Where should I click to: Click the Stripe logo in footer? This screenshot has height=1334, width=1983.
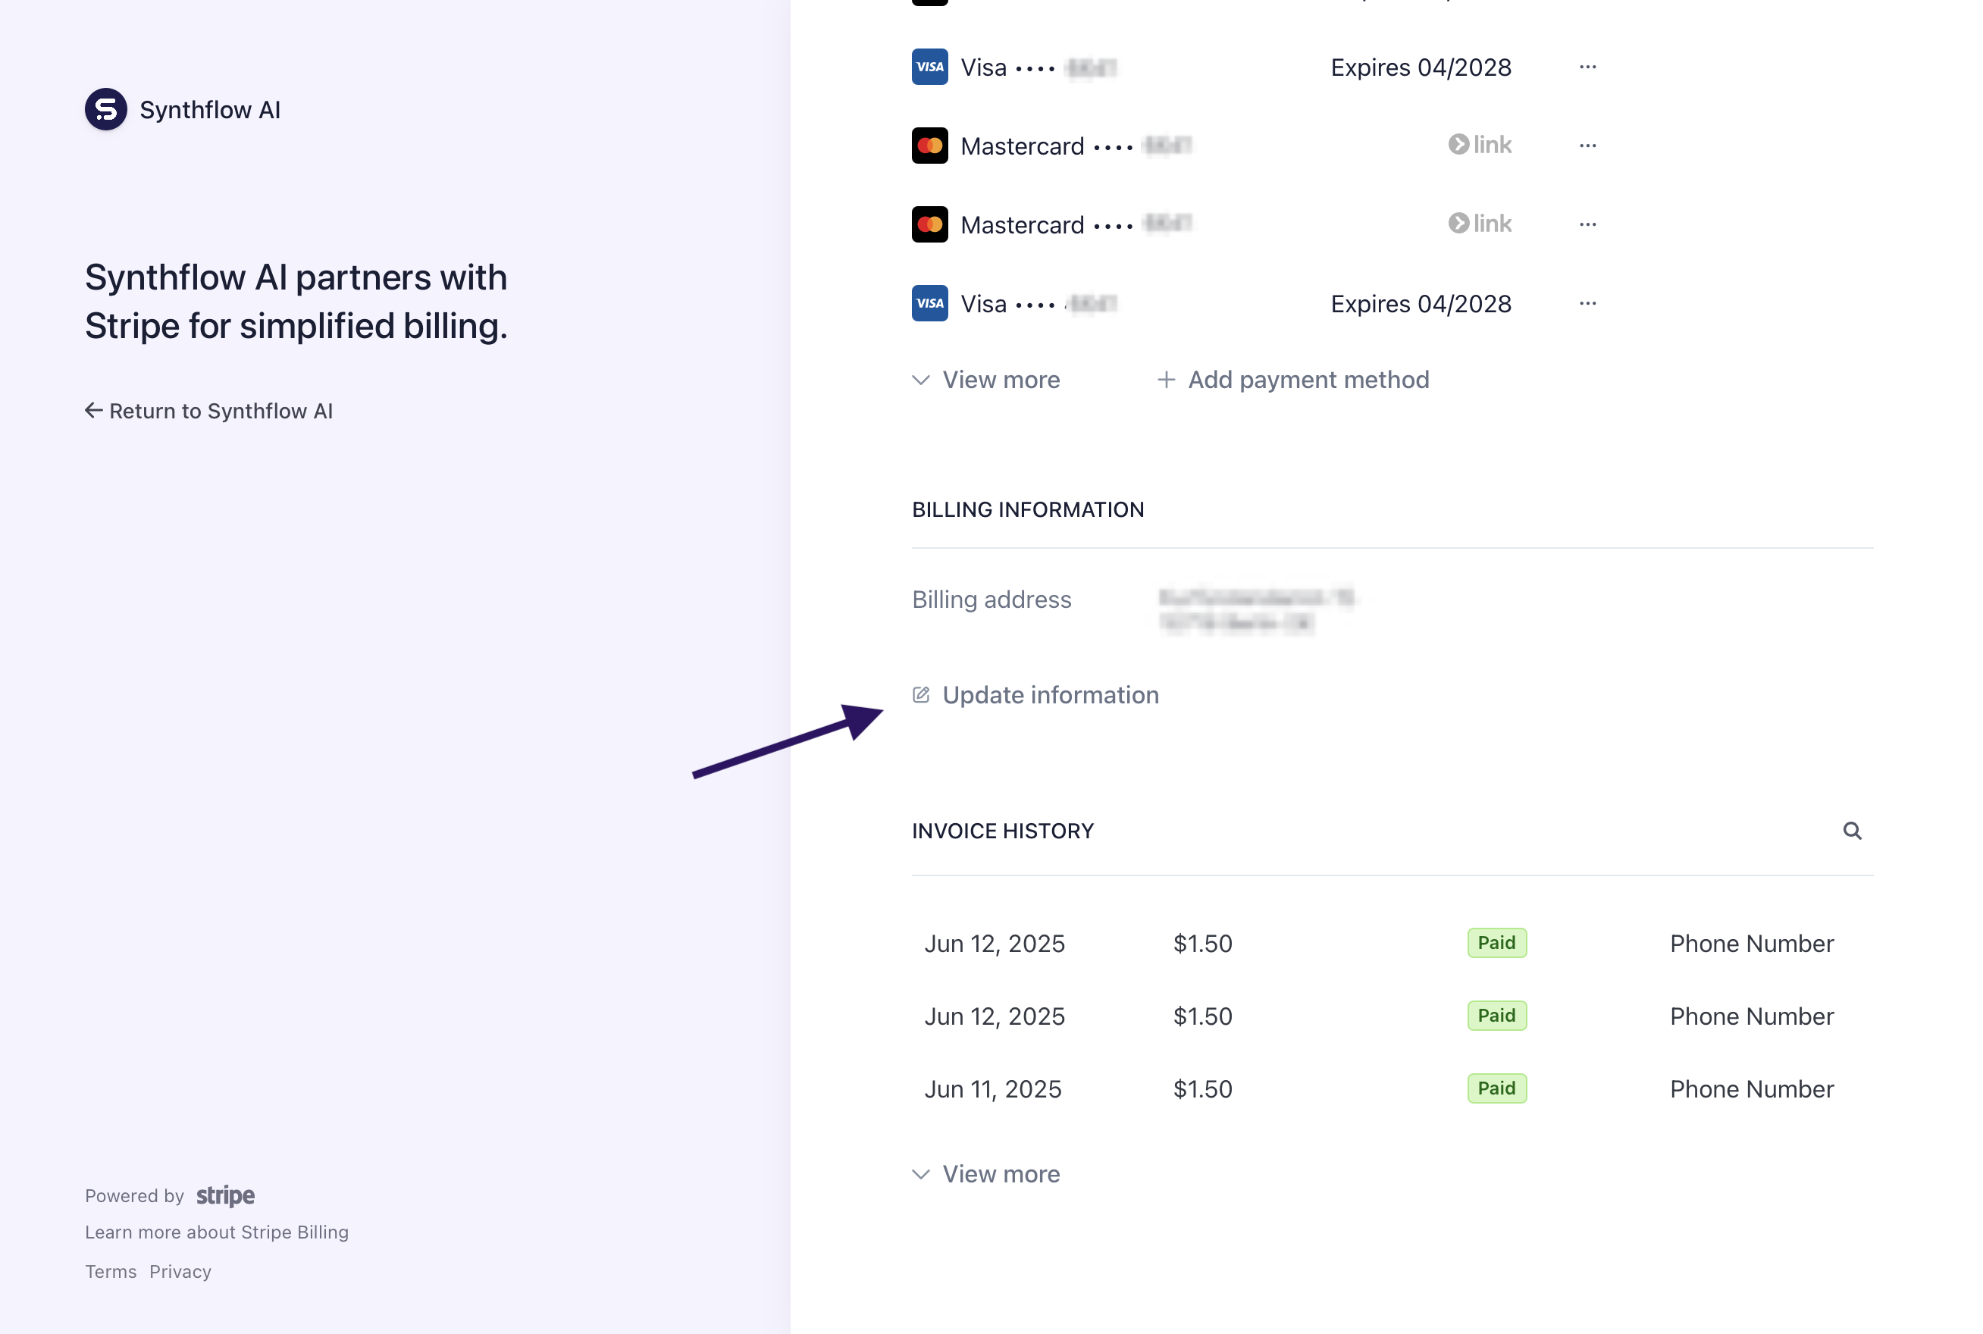tap(225, 1195)
